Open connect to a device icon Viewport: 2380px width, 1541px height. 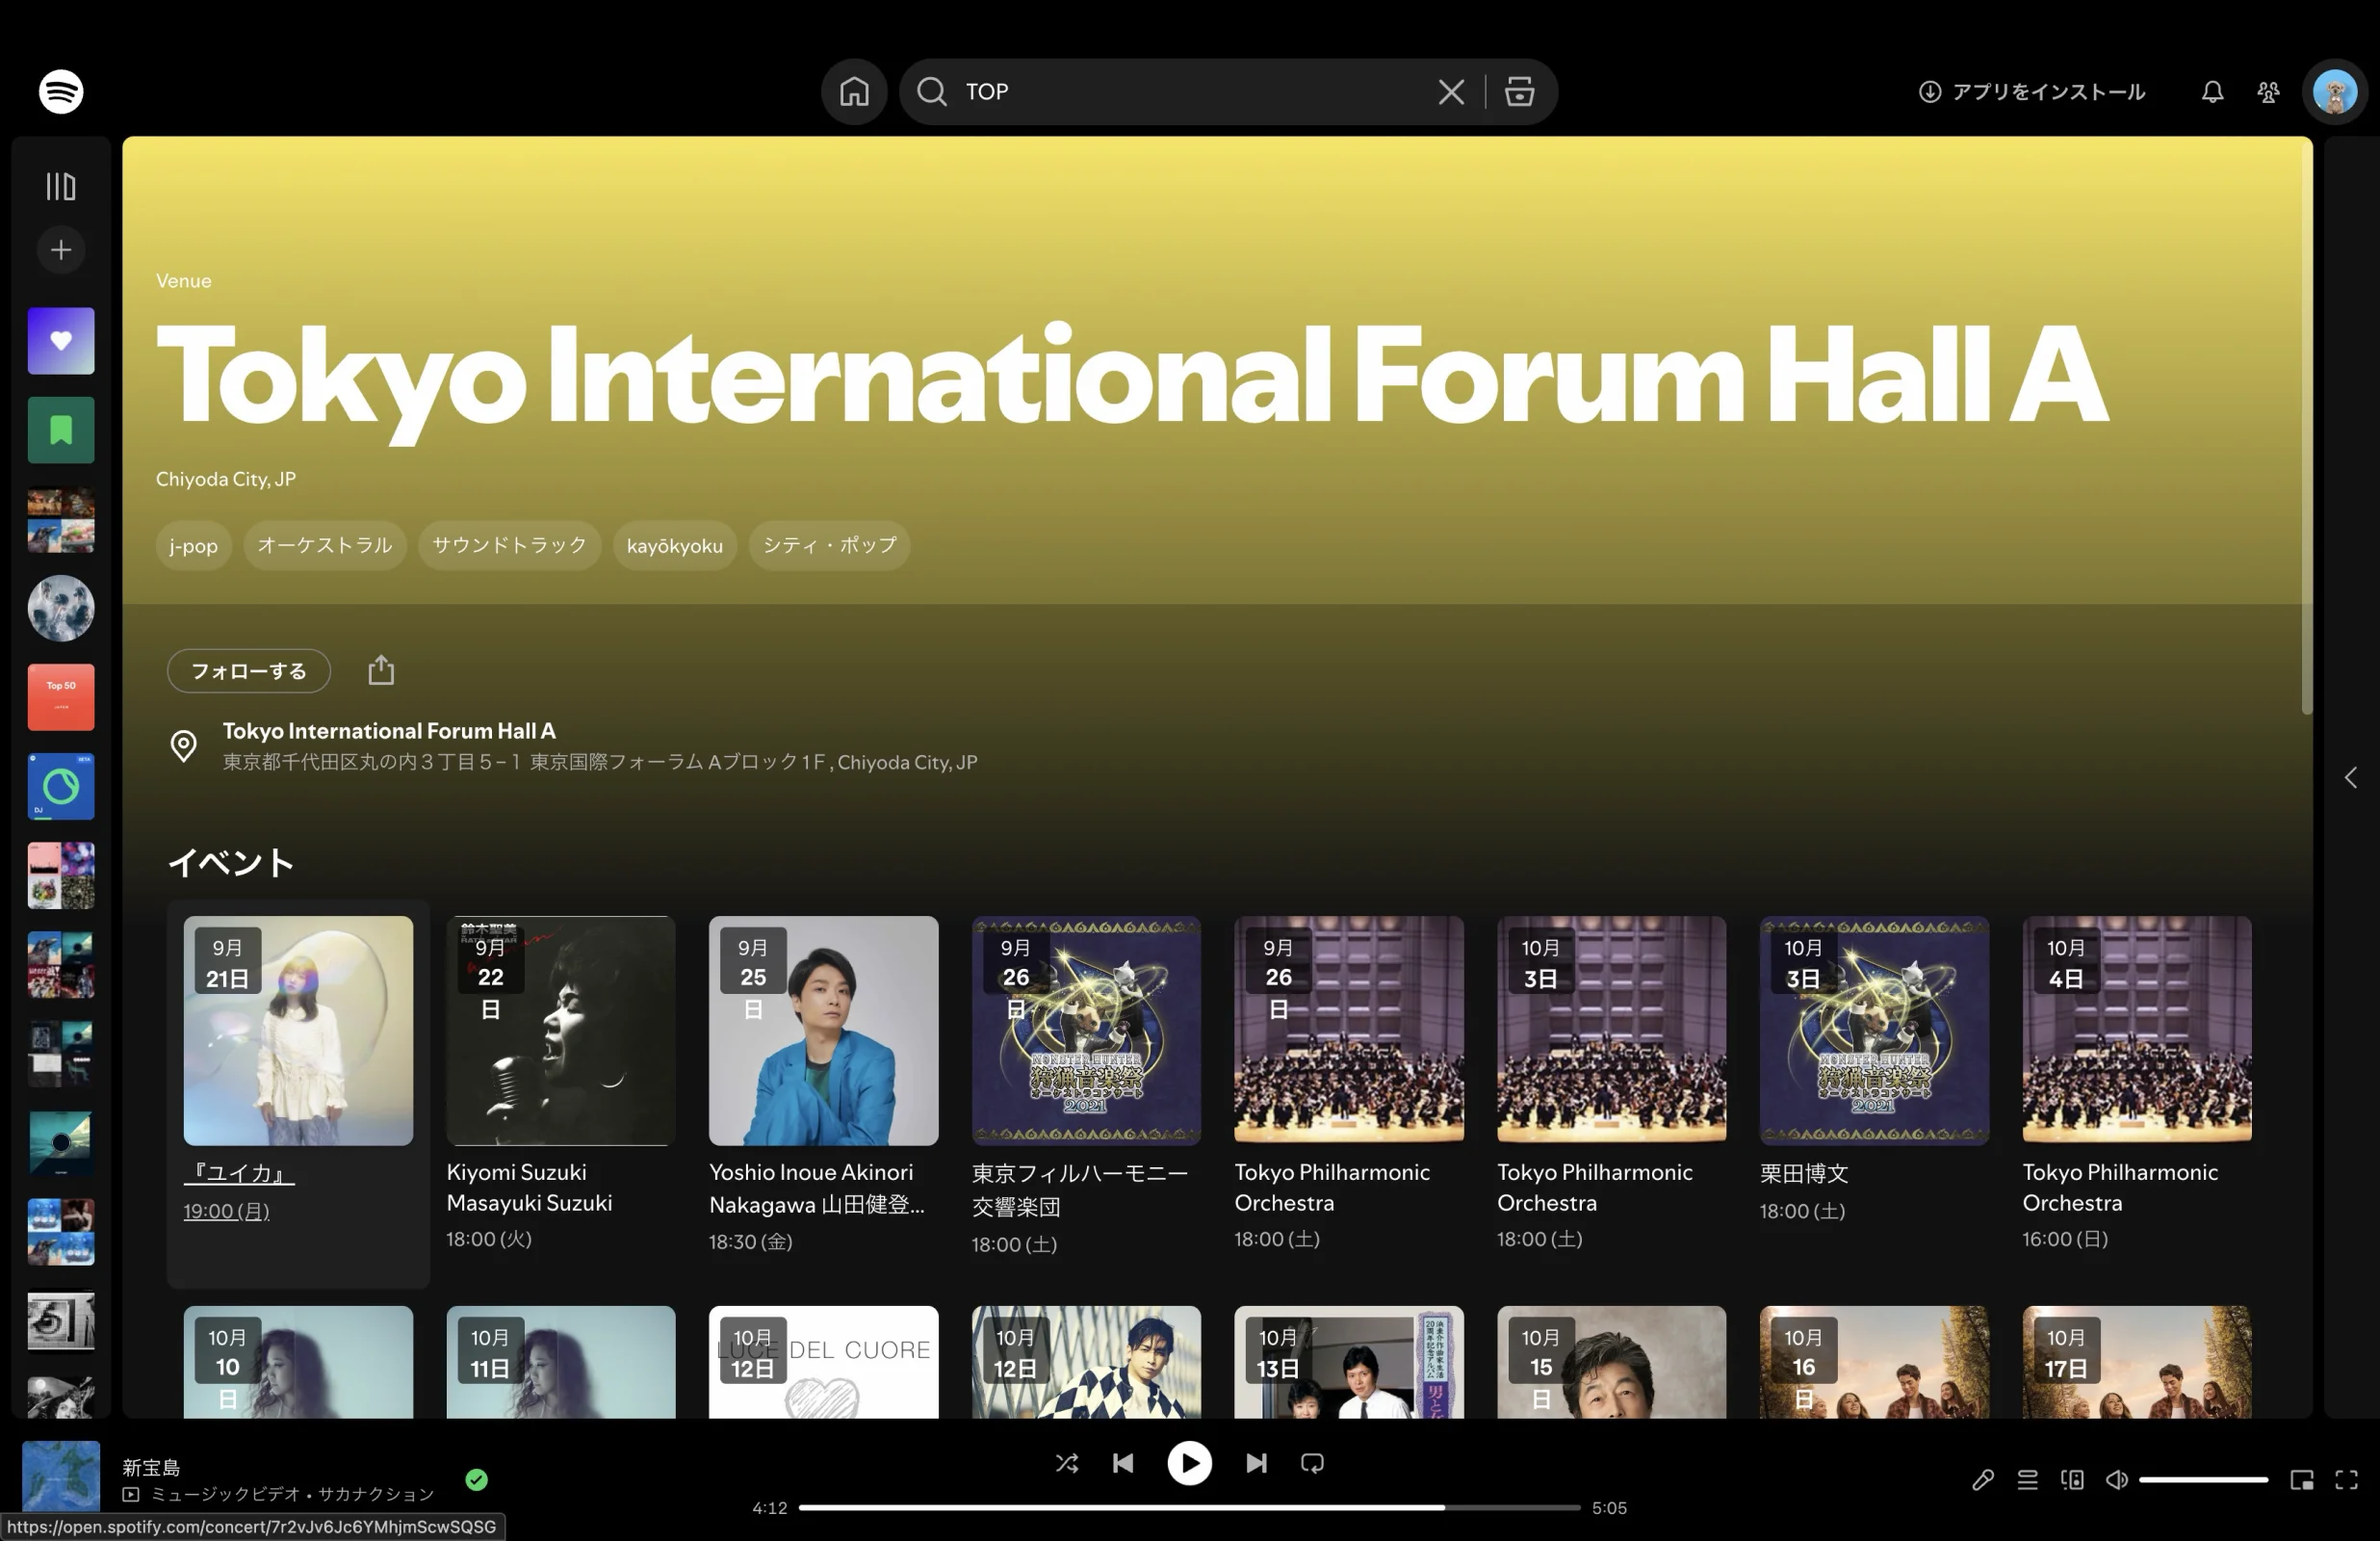[2072, 1480]
